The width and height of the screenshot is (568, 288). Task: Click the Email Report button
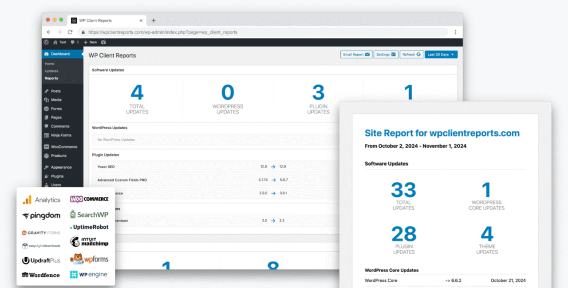(356, 54)
